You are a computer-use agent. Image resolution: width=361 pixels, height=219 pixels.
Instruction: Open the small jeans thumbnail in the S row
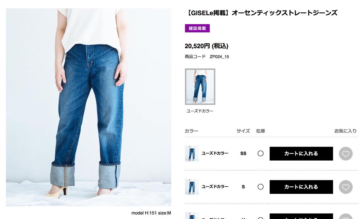(x=192, y=187)
